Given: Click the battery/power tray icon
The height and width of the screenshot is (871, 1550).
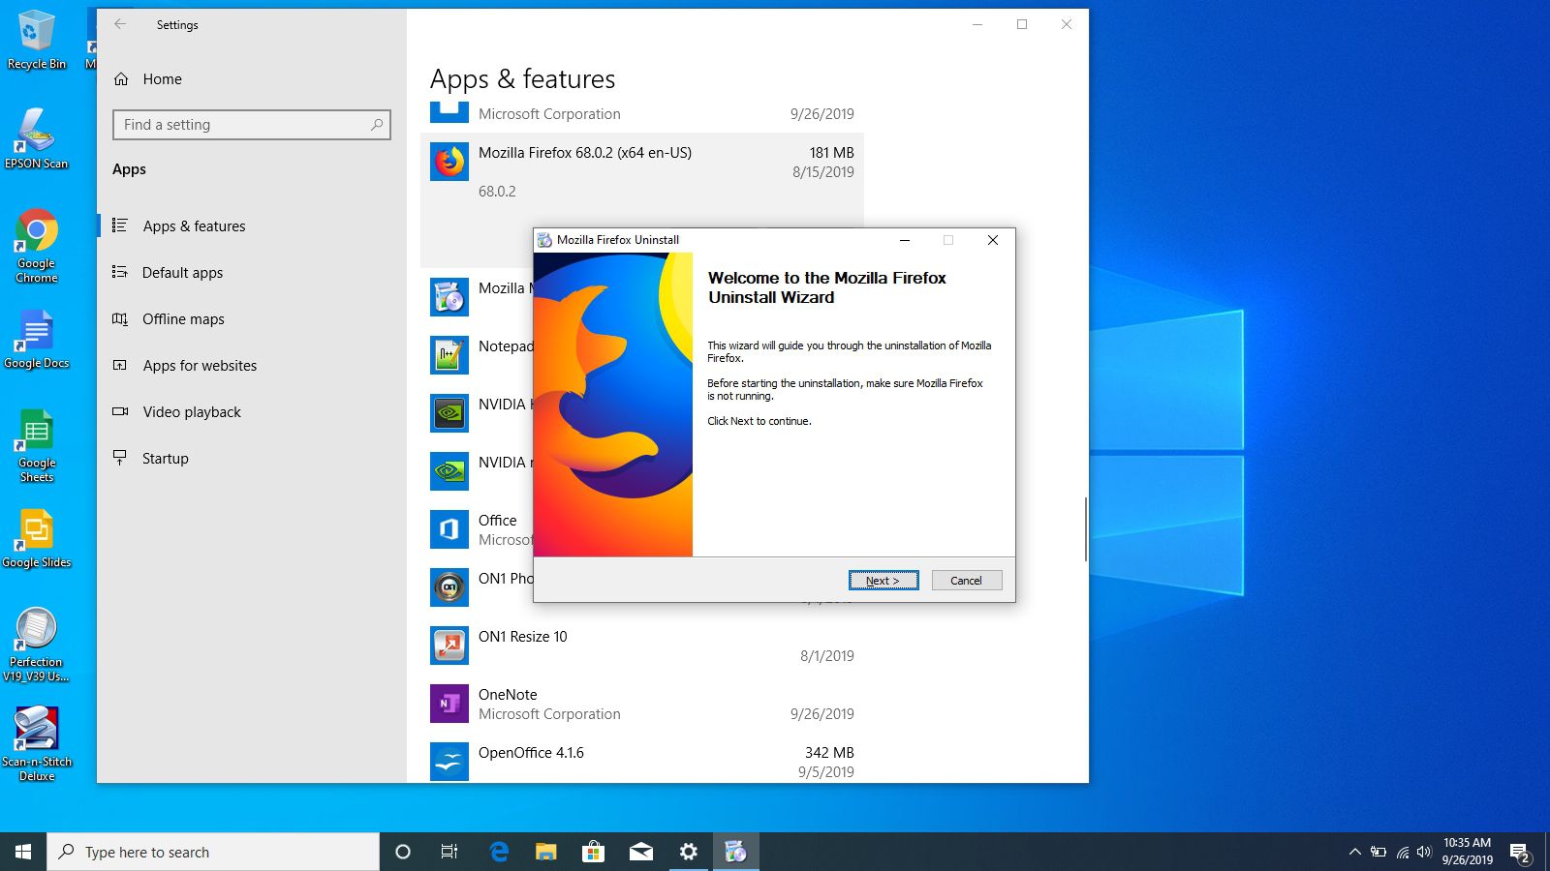Looking at the screenshot, I should point(1379,852).
